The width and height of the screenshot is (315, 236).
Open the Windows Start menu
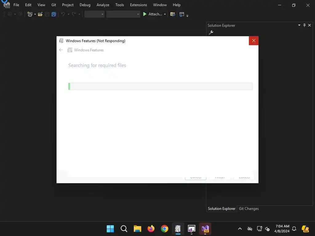click(110, 229)
